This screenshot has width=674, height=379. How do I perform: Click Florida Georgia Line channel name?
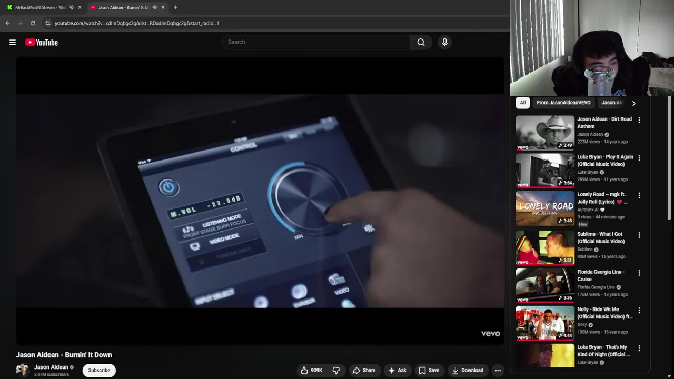click(596, 287)
